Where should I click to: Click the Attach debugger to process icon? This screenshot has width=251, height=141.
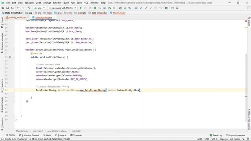click(x=109, y=8)
